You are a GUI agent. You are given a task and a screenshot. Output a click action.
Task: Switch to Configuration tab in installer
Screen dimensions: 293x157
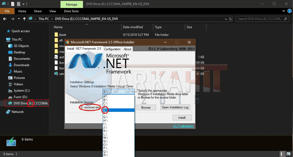tap(112, 49)
